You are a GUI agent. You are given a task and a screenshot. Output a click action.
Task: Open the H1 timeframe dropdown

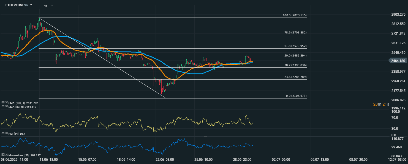click(52, 5)
